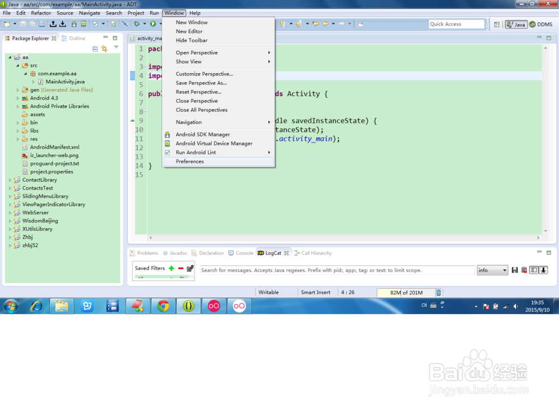Image resolution: width=559 pixels, height=409 pixels.
Task: Add a new LogCat saved filter
Action: click(172, 268)
